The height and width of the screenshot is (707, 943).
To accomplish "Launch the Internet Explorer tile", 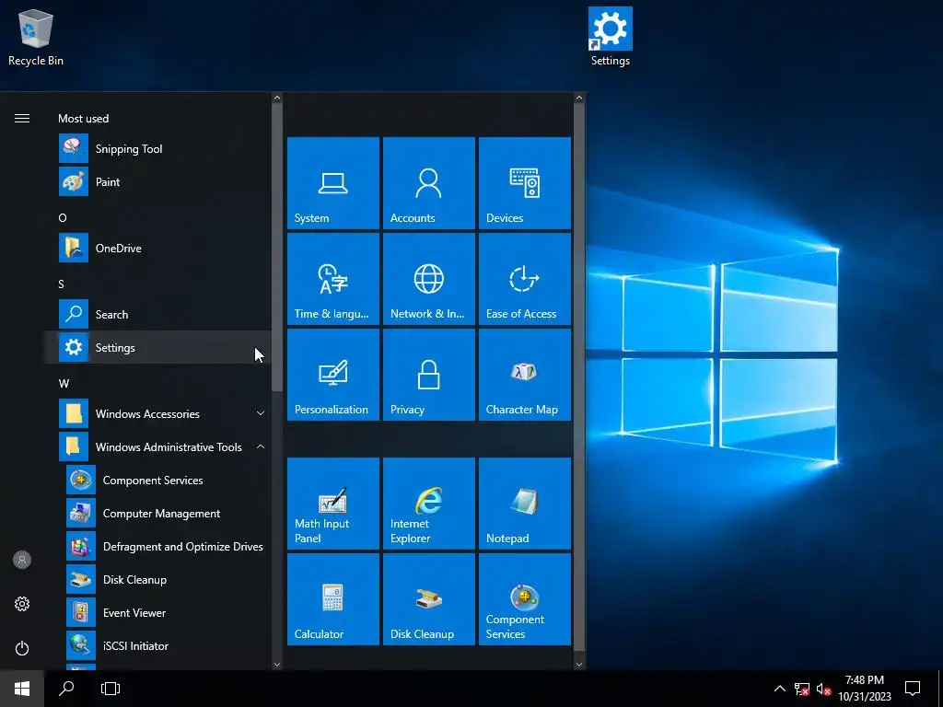I will coord(429,504).
